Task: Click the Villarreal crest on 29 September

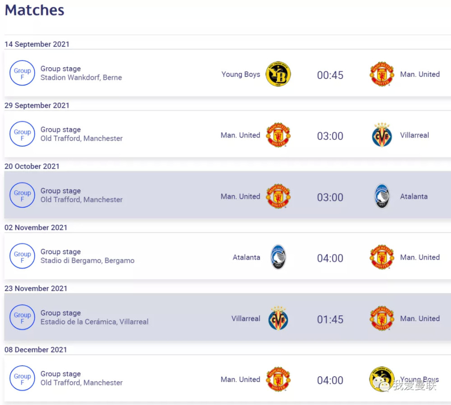Action: (x=382, y=135)
